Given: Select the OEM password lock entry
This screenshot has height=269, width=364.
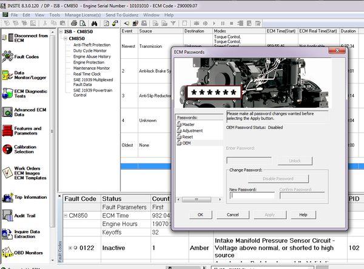Looking at the screenshot, I should 184,143.
